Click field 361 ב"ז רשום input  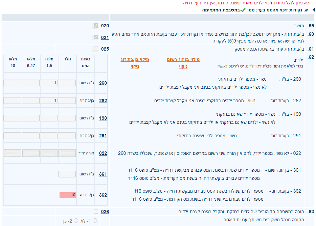coord(67,174)
